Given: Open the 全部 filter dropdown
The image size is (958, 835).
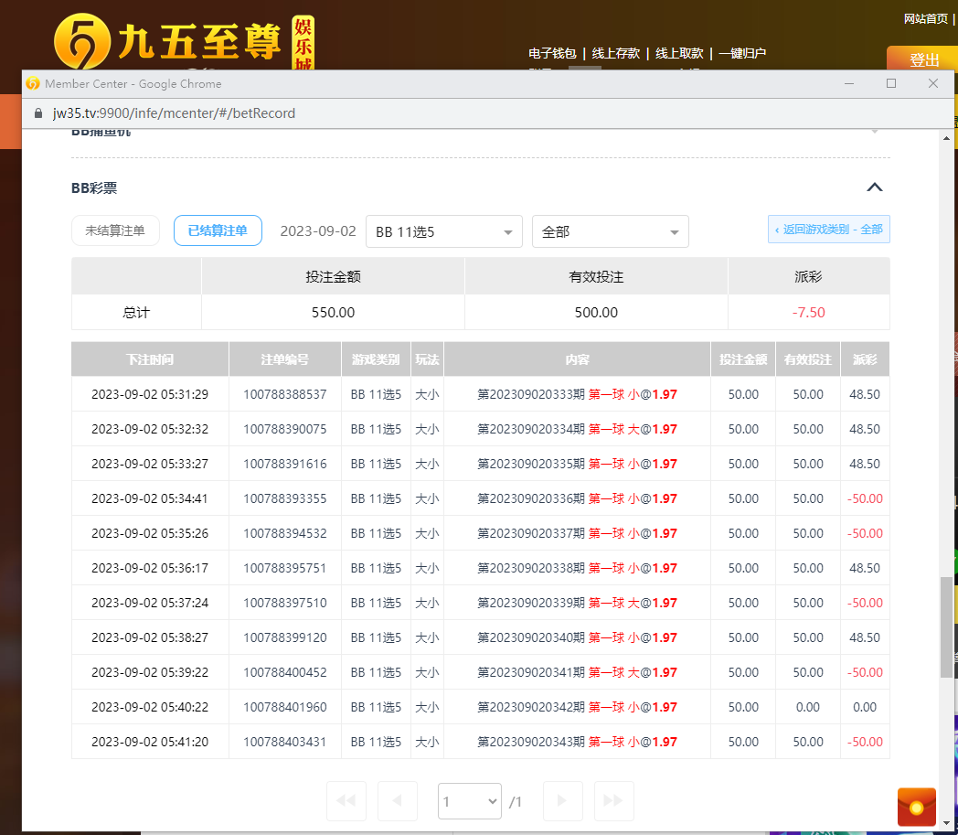Looking at the screenshot, I should 610,231.
